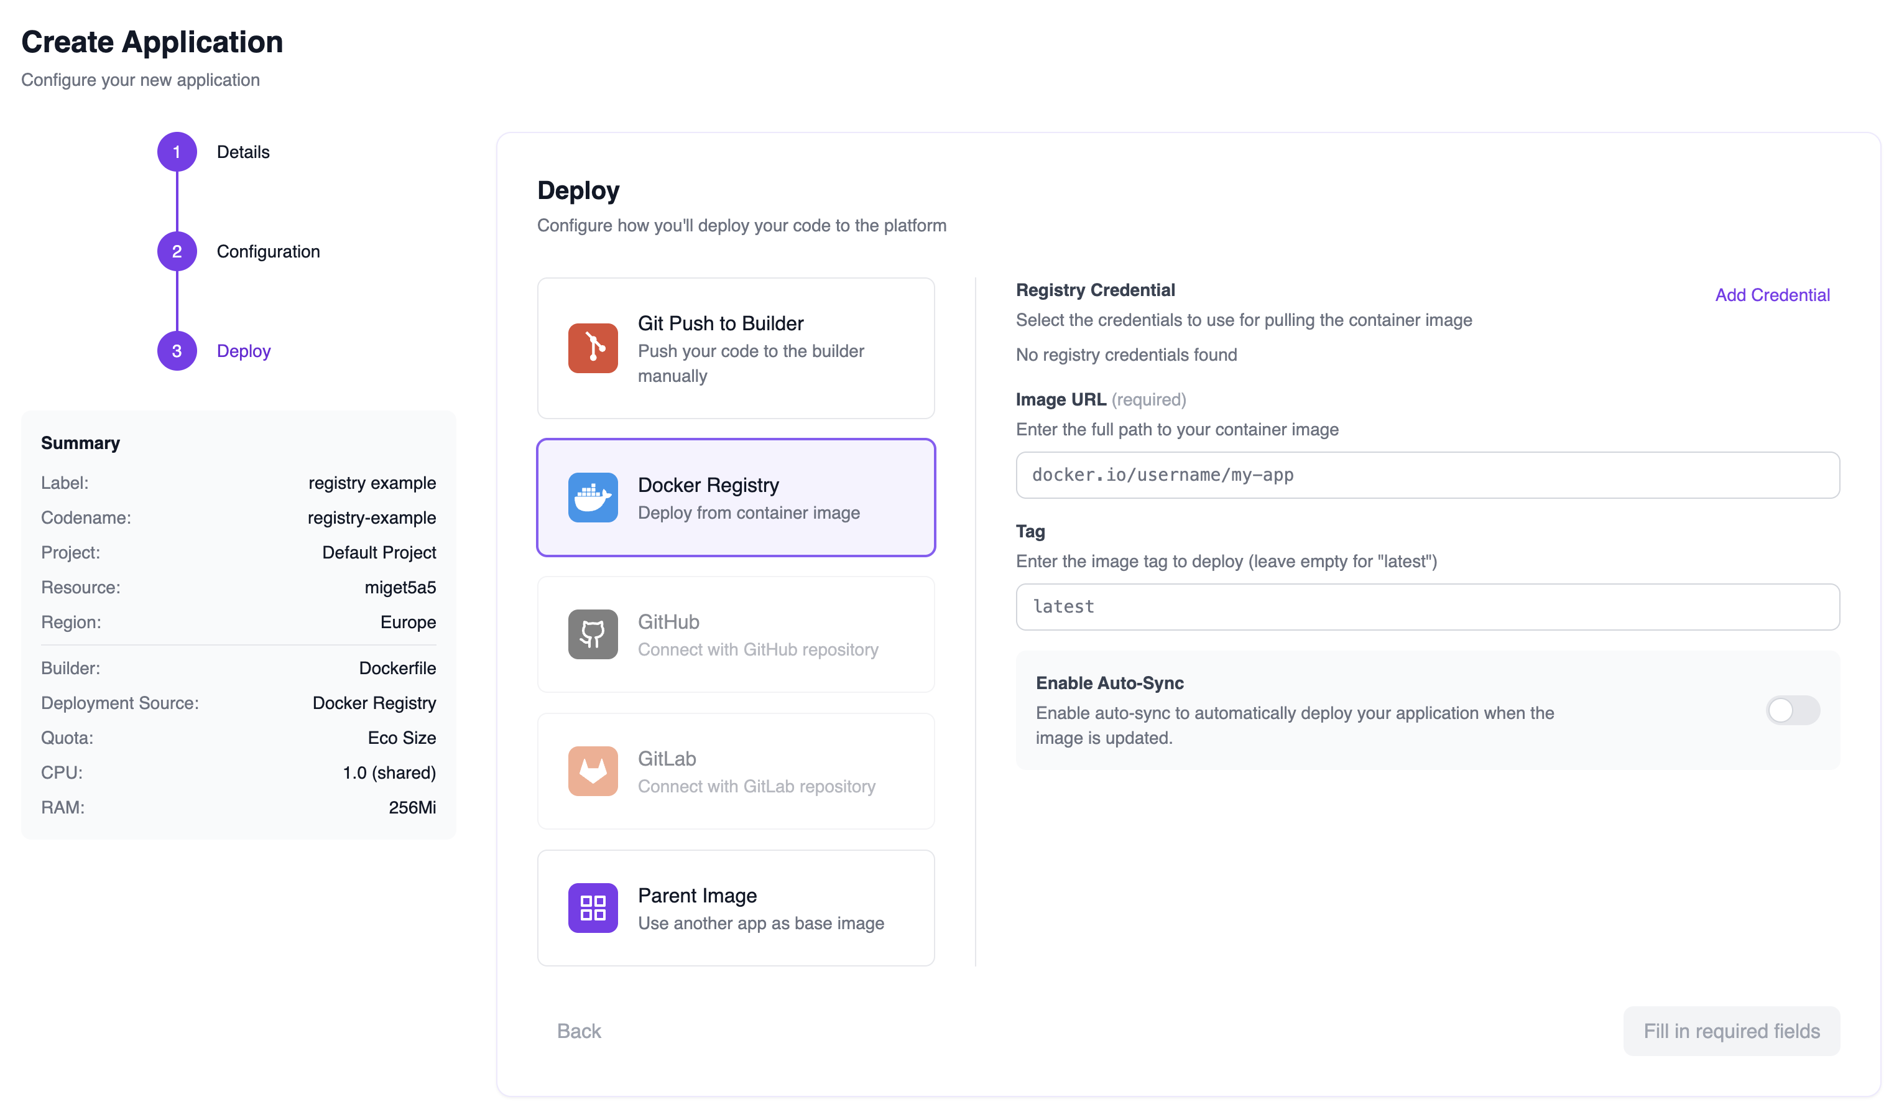This screenshot has height=1117, width=1894.
Task: Click the Add Credential link
Action: click(x=1772, y=294)
